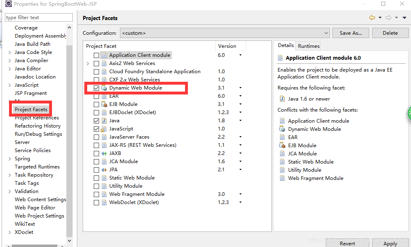Select Project Facets in the left tree

(31, 110)
